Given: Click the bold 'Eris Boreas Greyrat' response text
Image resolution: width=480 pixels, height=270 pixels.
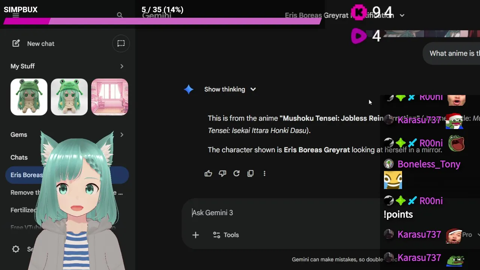Looking at the screenshot, I should pos(317,150).
